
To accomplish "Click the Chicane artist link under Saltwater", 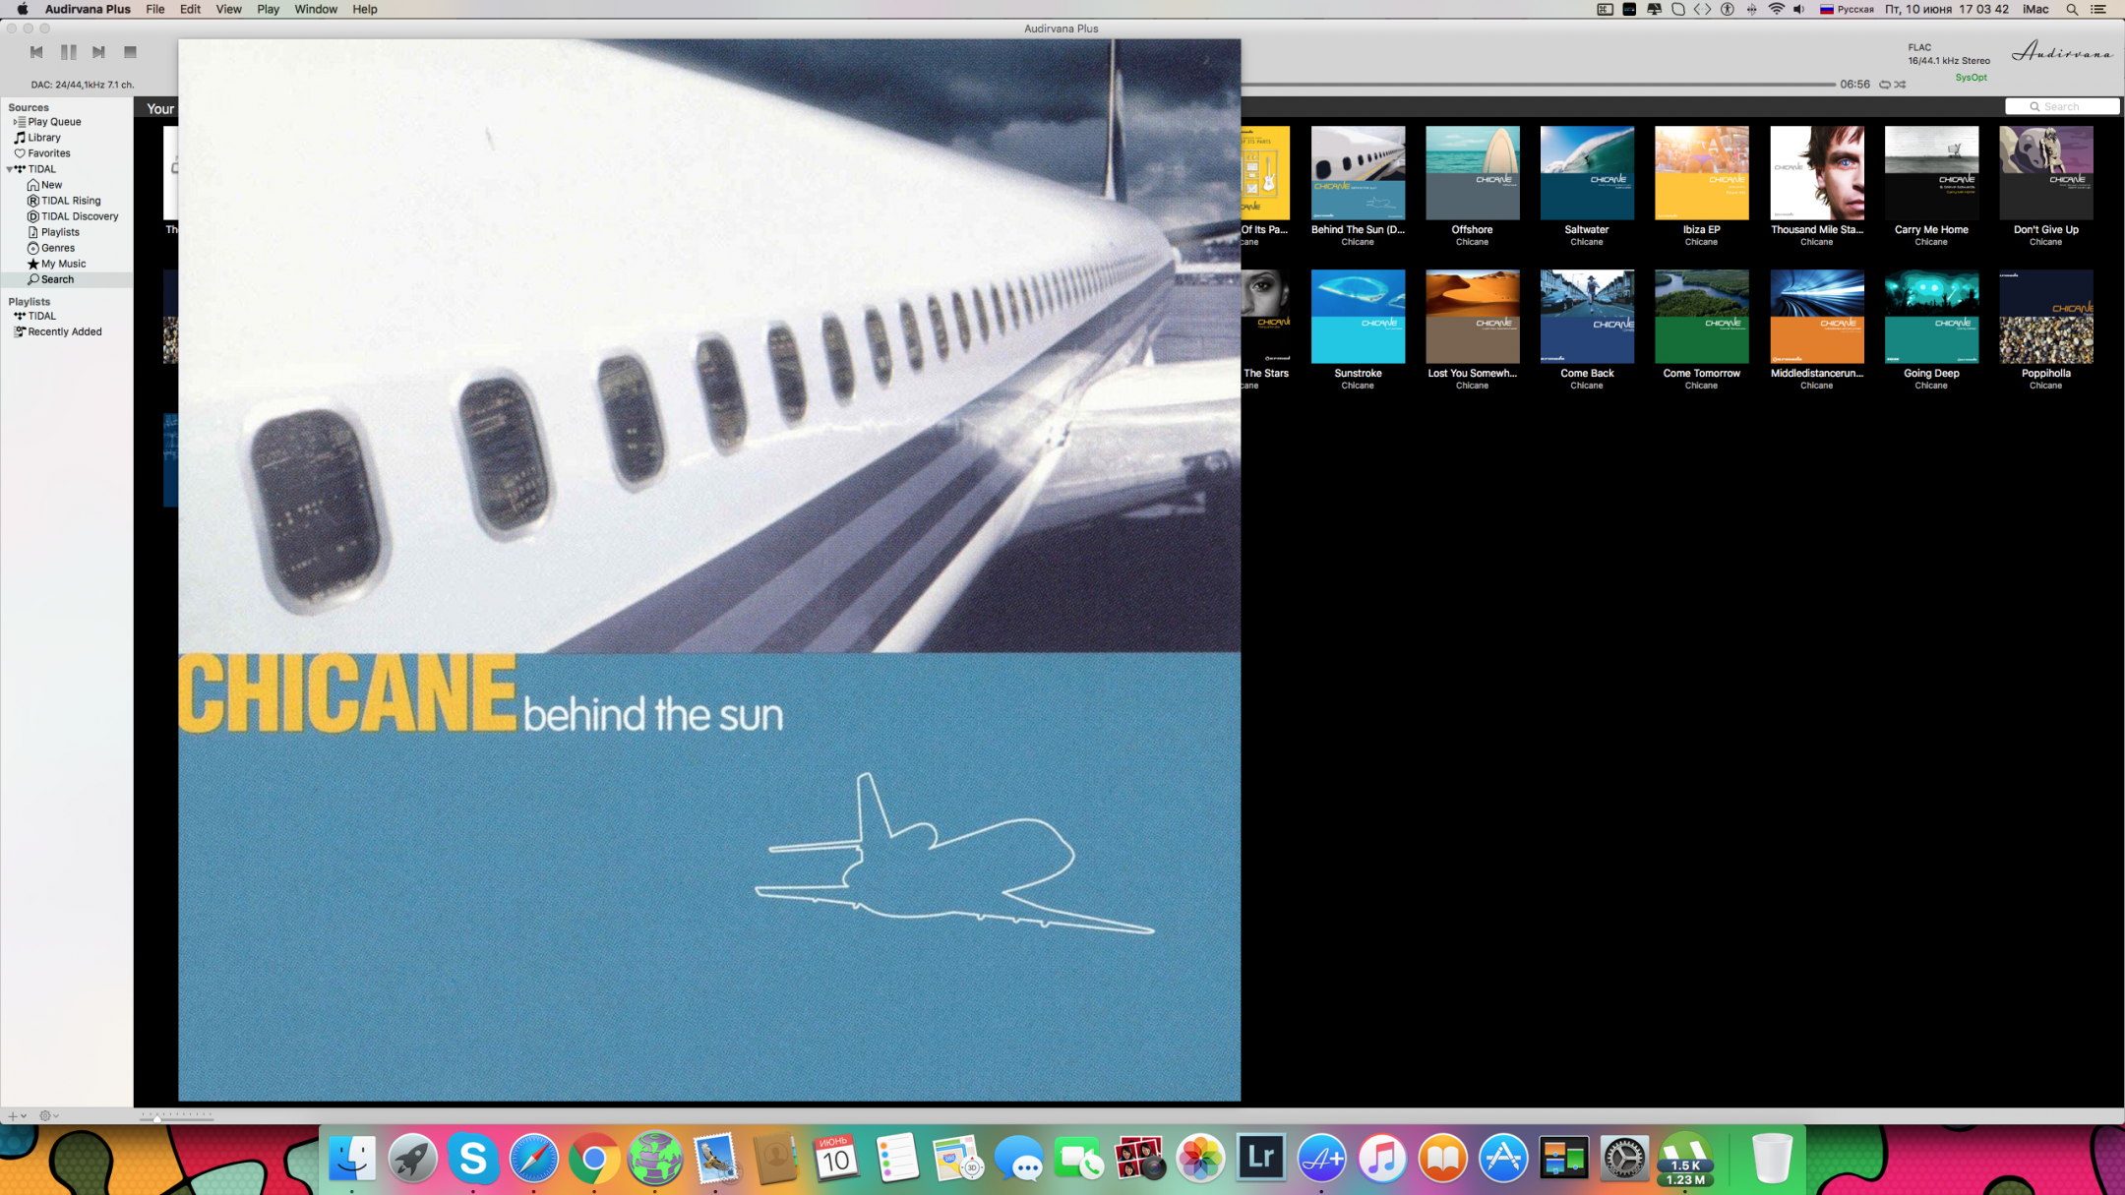I will tap(1586, 242).
